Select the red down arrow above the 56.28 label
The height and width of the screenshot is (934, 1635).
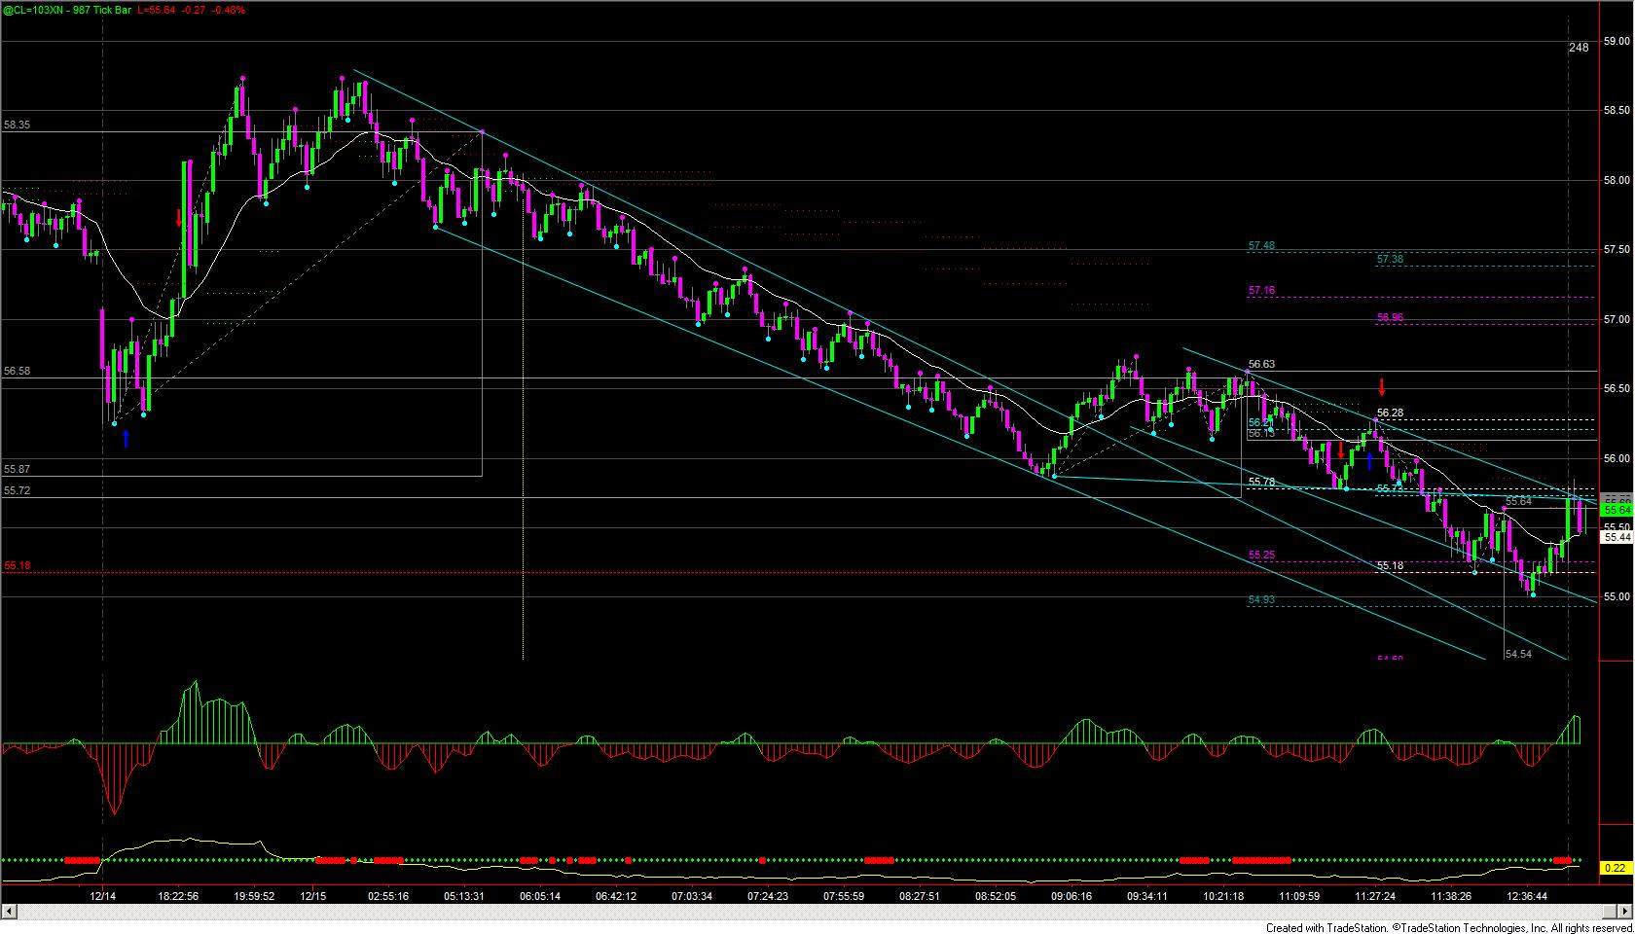pyautogui.click(x=1382, y=386)
